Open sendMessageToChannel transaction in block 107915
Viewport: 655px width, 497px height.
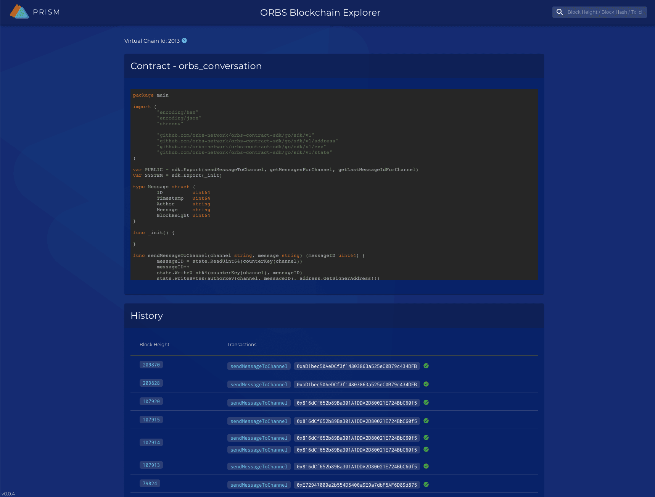coord(259,421)
